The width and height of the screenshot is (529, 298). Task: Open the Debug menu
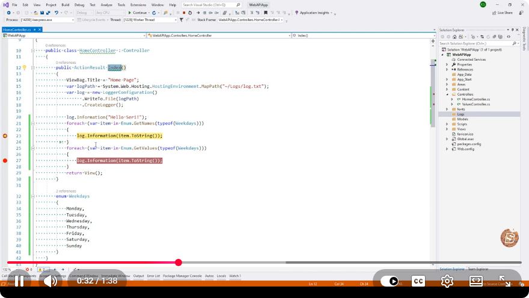[79, 5]
